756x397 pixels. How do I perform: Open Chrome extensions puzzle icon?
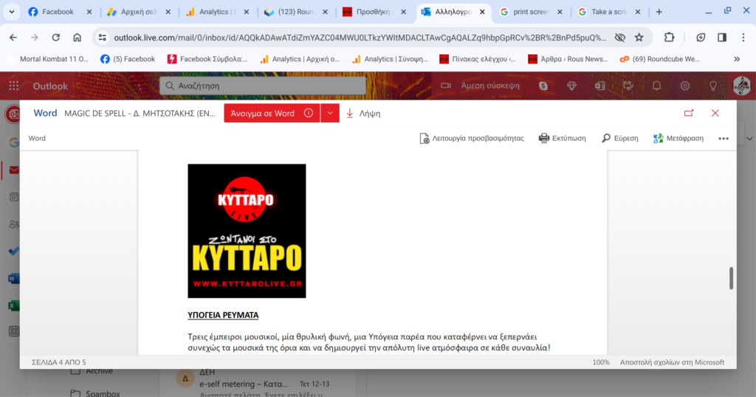pos(669,38)
